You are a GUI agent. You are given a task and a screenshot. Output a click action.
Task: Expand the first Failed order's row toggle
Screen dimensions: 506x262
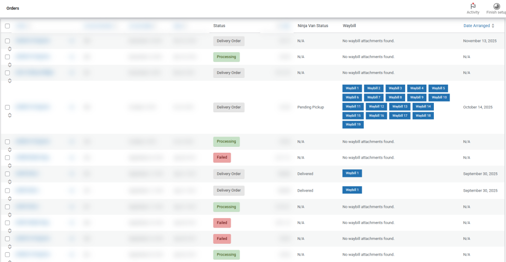pos(9,165)
